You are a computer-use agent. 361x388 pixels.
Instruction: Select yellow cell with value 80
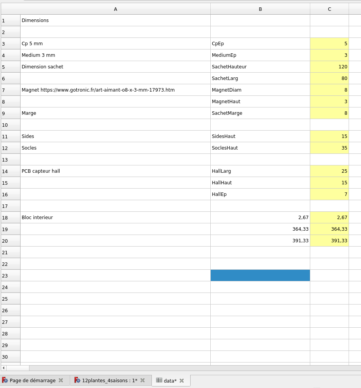tap(329, 78)
